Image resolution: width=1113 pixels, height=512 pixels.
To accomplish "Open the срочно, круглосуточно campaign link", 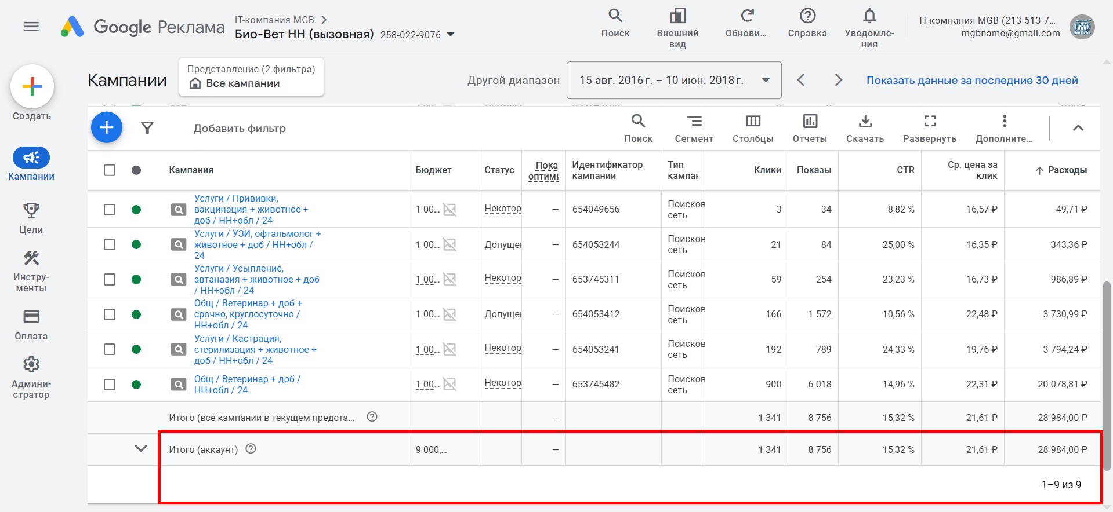I will [248, 314].
